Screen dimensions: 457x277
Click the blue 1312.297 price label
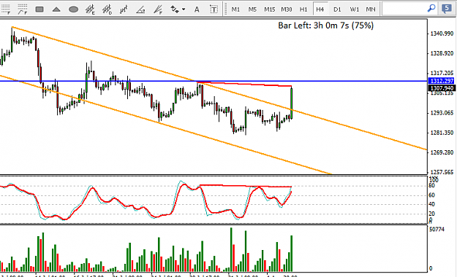(442, 81)
